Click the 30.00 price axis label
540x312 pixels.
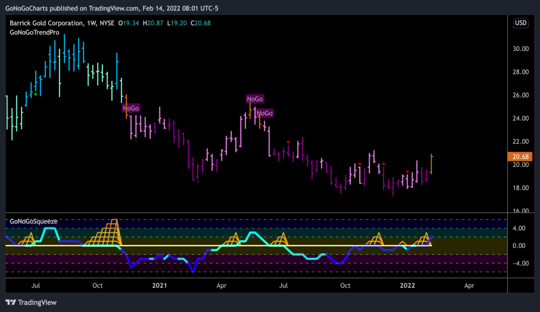(520, 49)
